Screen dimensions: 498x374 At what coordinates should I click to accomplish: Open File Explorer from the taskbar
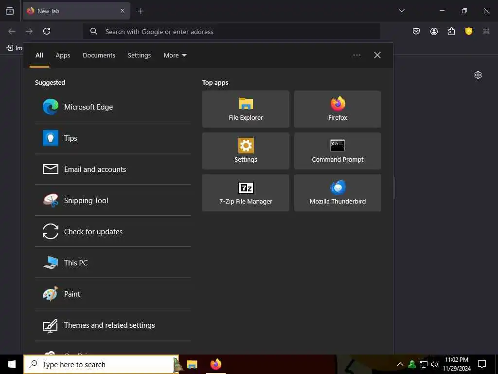tap(192, 364)
